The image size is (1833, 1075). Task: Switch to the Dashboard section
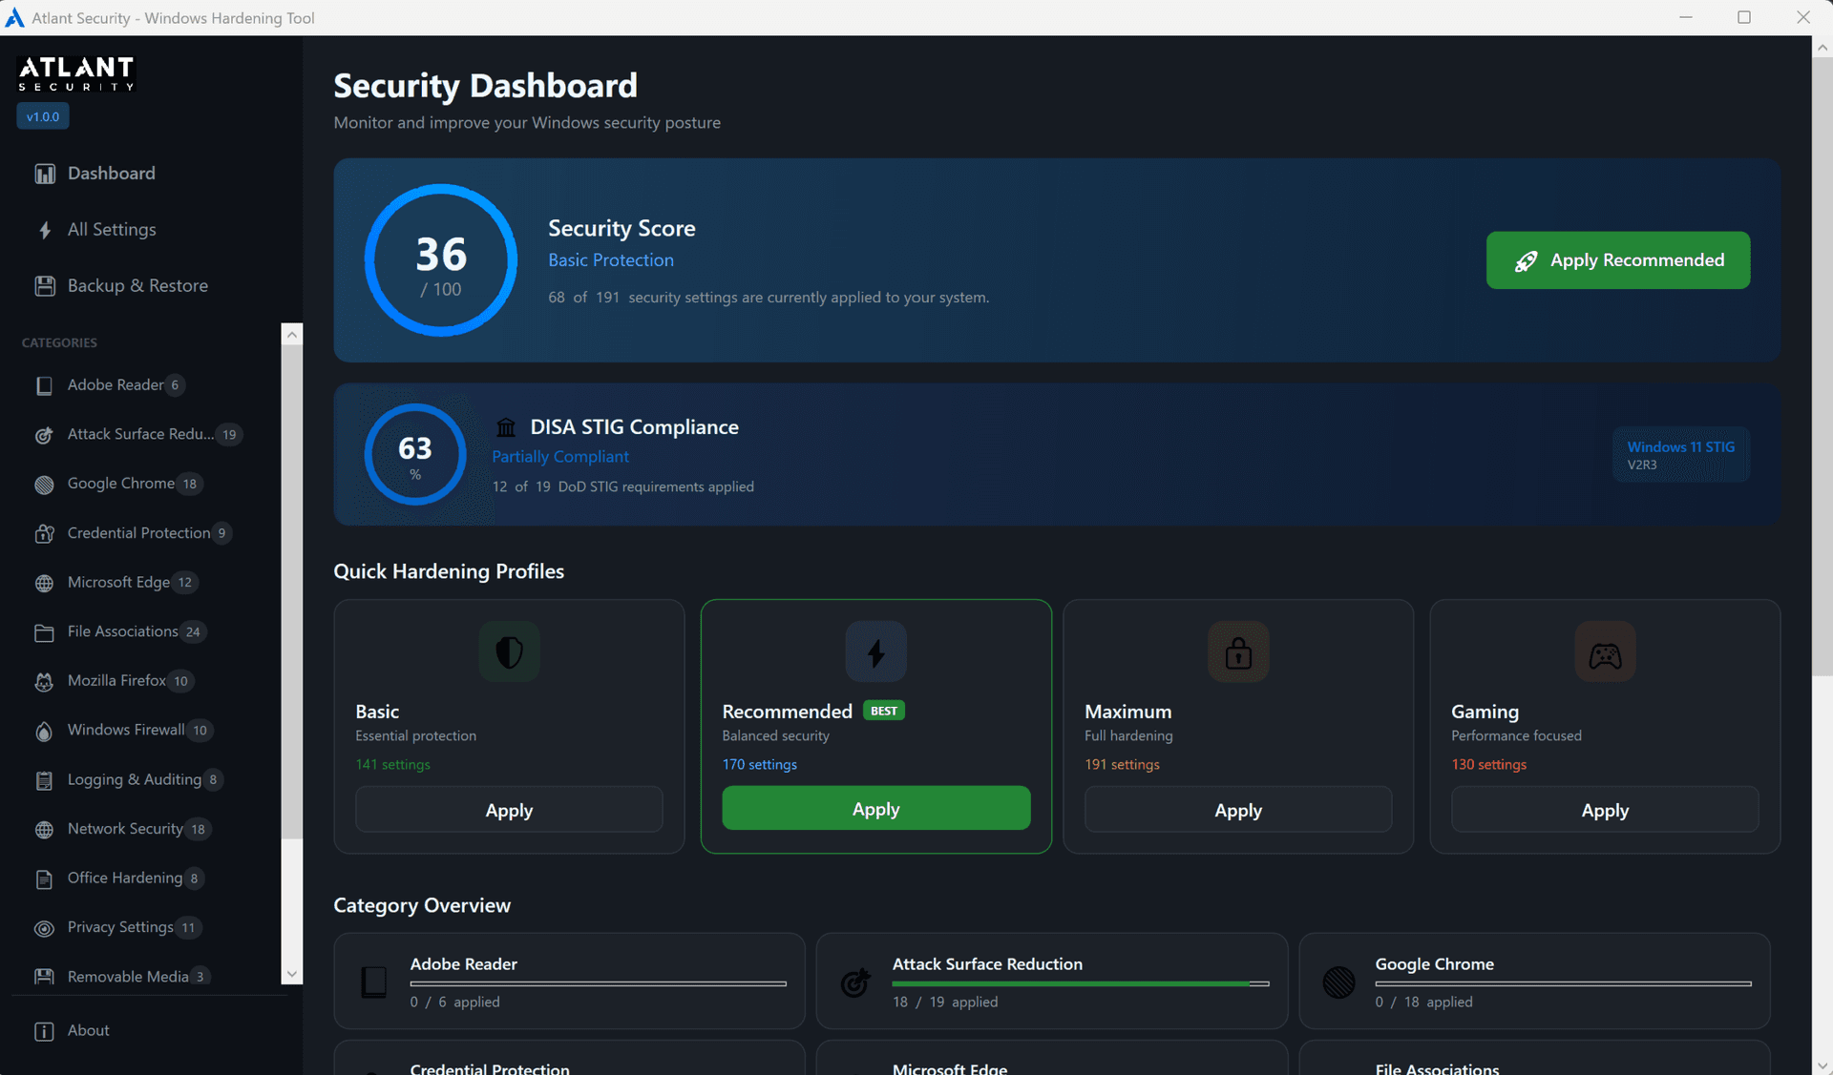coord(112,173)
